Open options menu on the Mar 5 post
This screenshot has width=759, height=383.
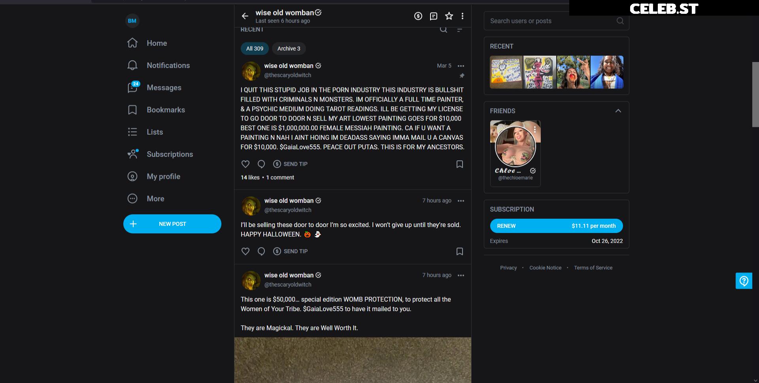coord(461,66)
